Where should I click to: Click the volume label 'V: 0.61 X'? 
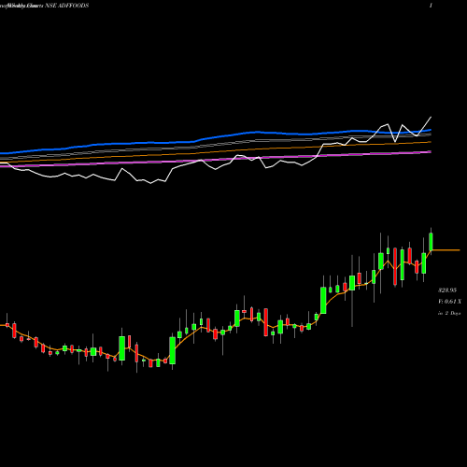(449, 302)
